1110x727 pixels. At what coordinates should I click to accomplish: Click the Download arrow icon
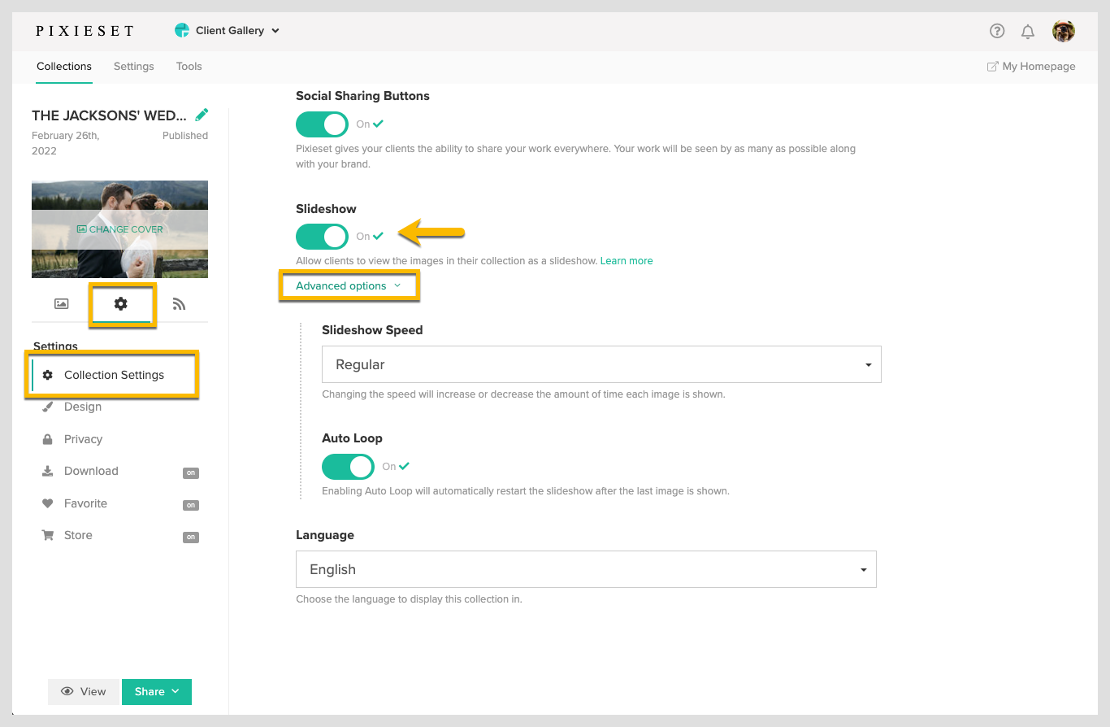[48, 471]
